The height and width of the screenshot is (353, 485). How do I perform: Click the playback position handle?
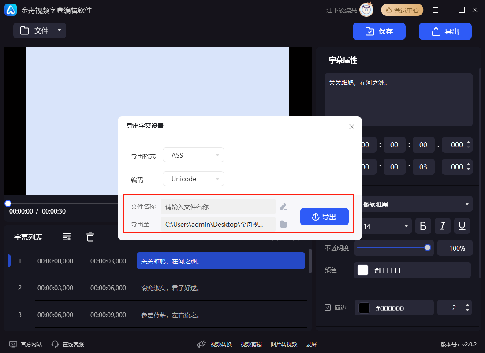(8, 203)
